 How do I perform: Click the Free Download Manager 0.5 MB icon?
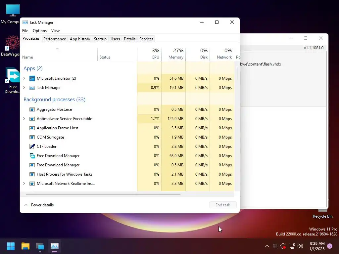click(x=32, y=165)
